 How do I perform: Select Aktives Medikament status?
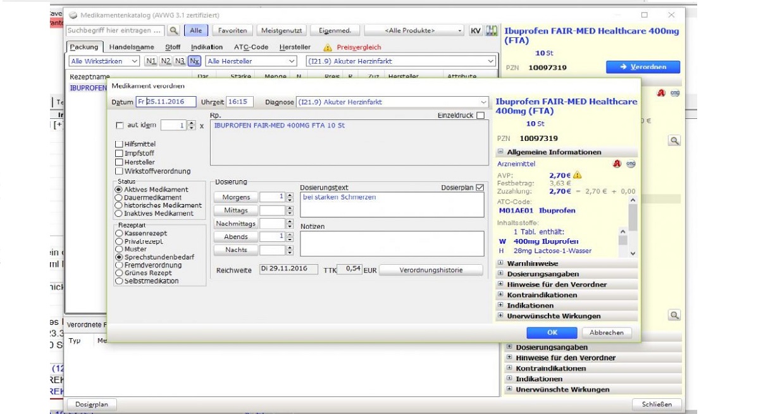tap(118, 190)
